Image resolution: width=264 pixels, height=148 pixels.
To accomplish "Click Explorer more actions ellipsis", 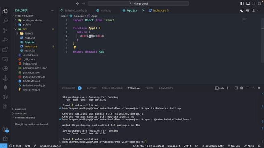I will pos(52,10).
